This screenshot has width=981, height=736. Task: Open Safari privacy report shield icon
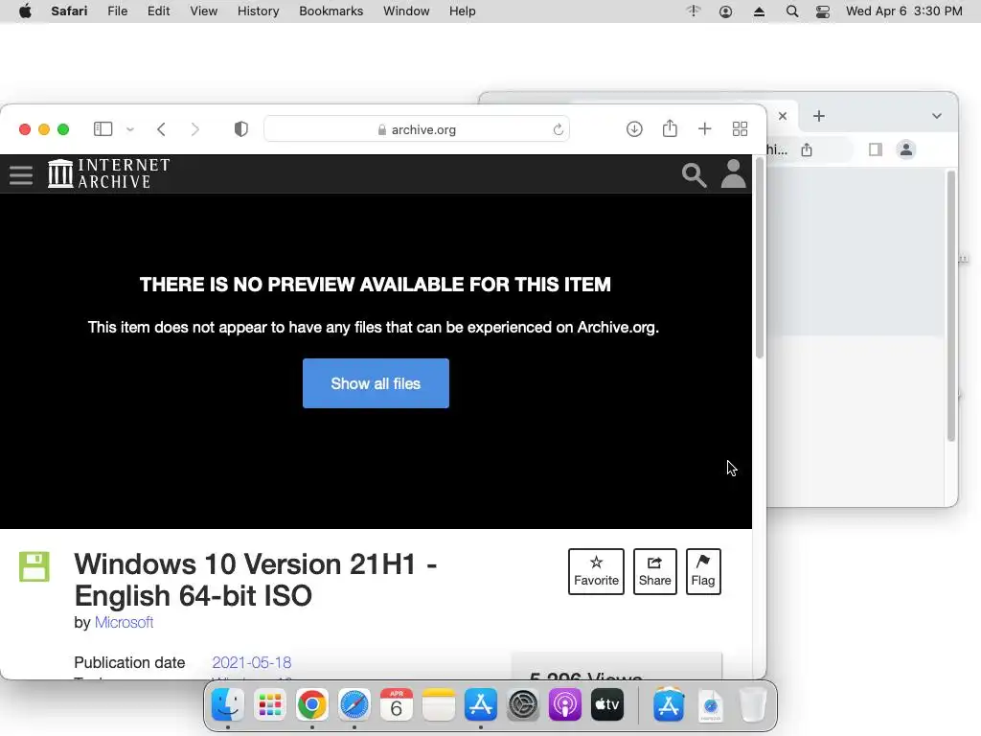pyautogui.click(x=240, y=129)
